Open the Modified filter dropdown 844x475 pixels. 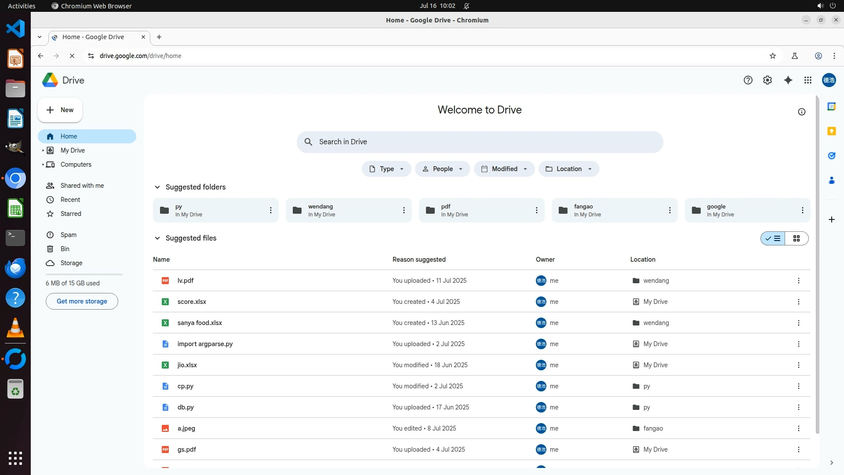tap(504, 169)
